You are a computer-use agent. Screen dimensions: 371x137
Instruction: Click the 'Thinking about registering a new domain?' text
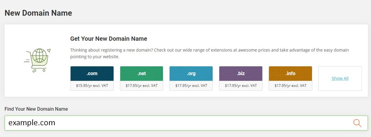click(x=110, y=50)
